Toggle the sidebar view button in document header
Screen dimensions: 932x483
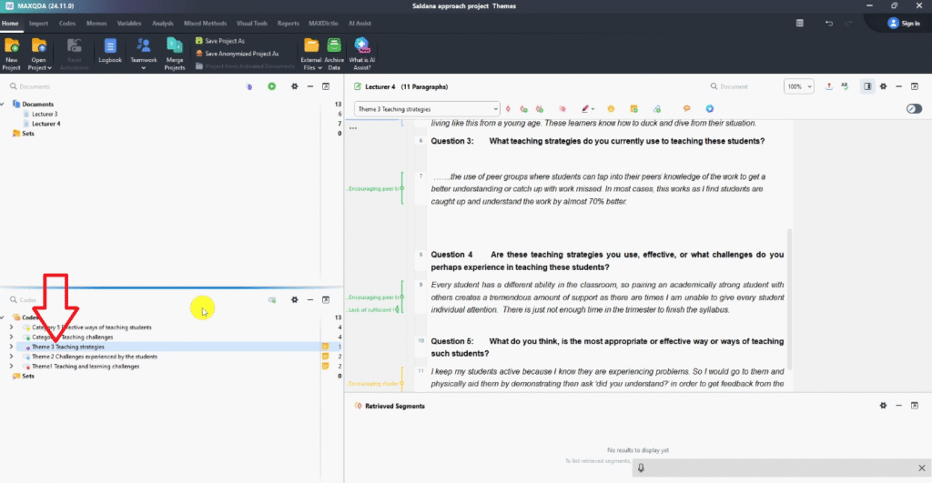867,86
